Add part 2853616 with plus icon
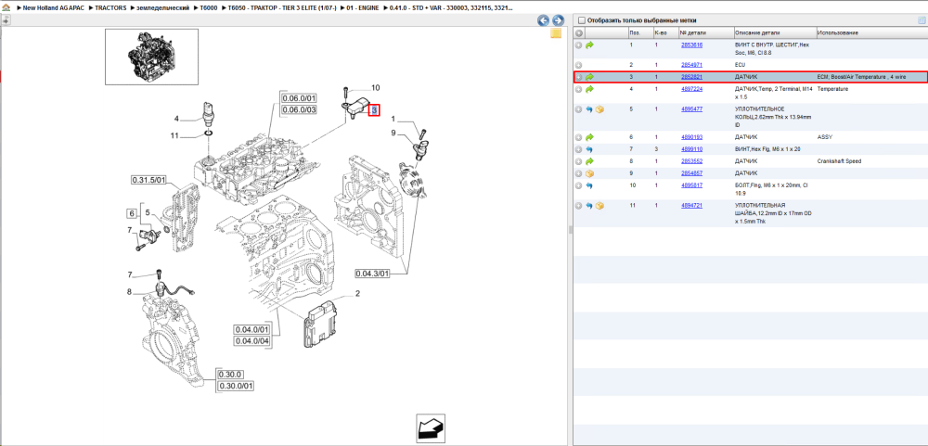 coord(579,45)
